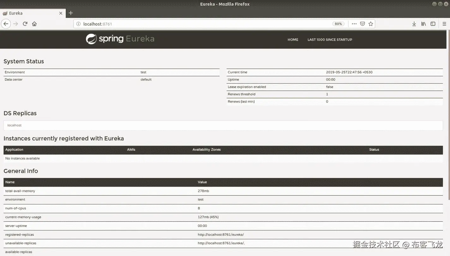Click the Value column header in General Info
The image size is (450, 256).
pos(202,182)
